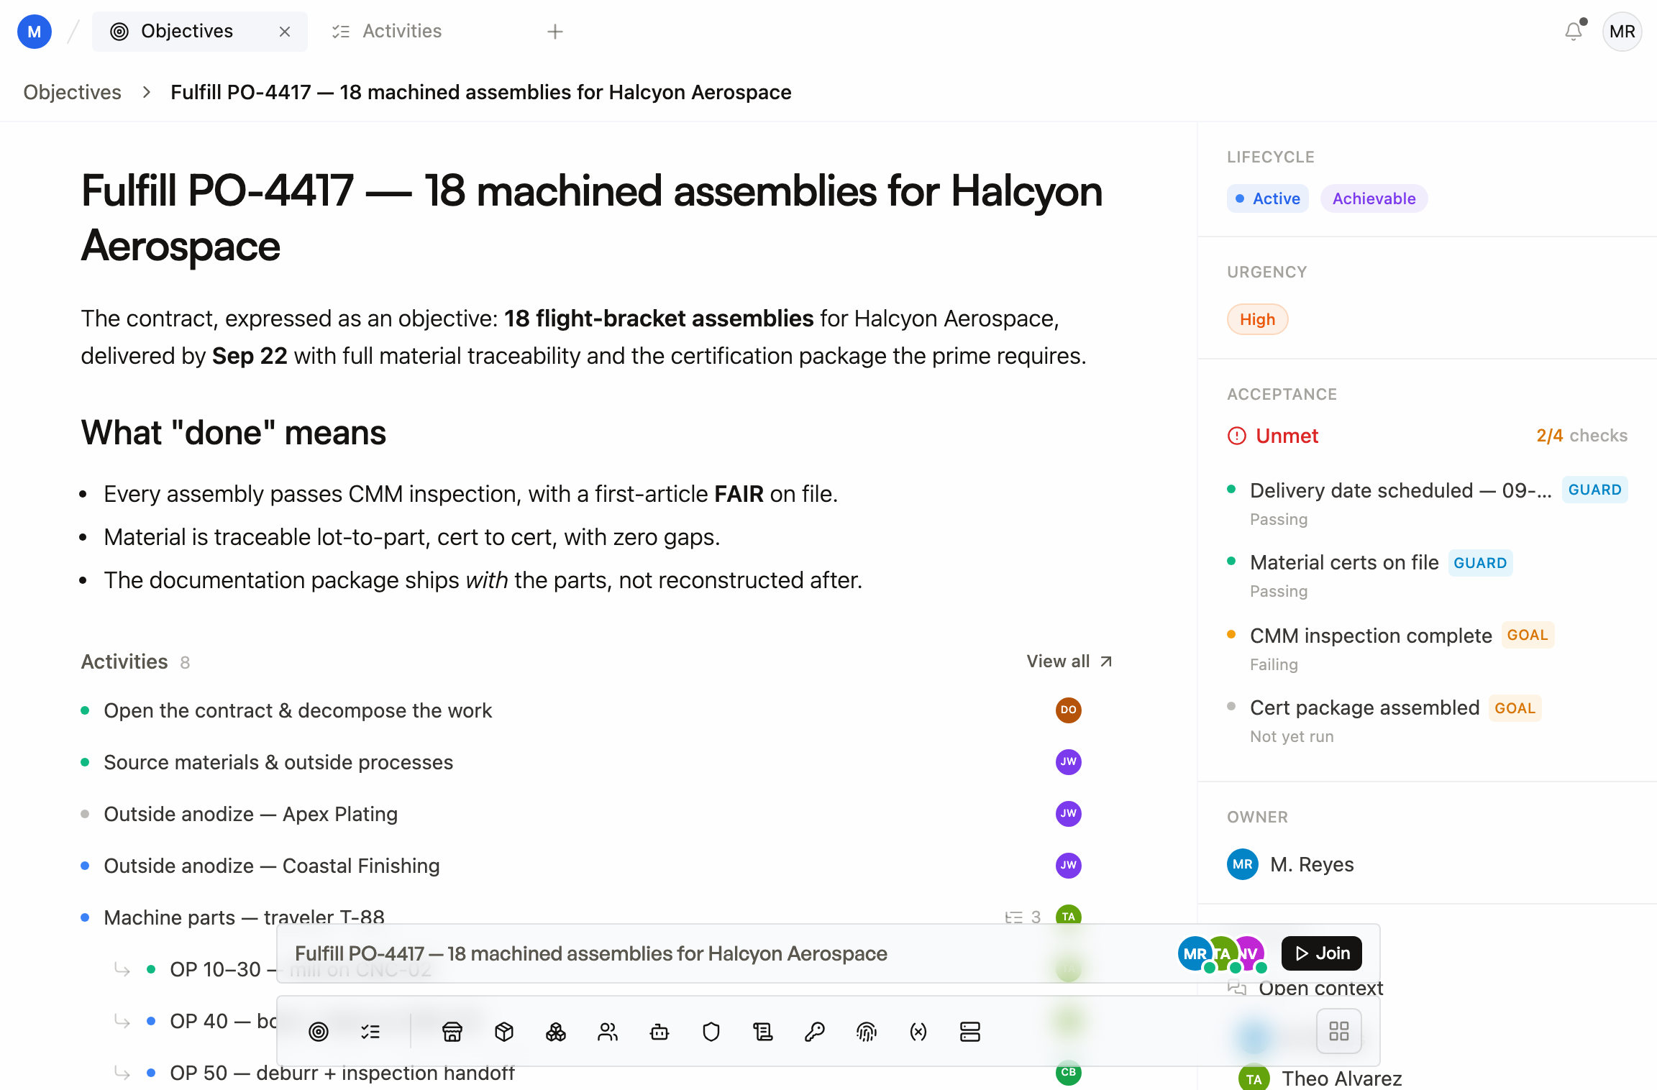The width and height of the screenshot is (1657, 1090).
Task: Open activity Outside anodize — Apex Plating
Action: [250, 814]
